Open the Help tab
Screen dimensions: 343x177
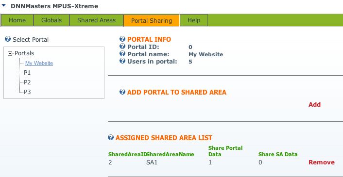(194, 20)
